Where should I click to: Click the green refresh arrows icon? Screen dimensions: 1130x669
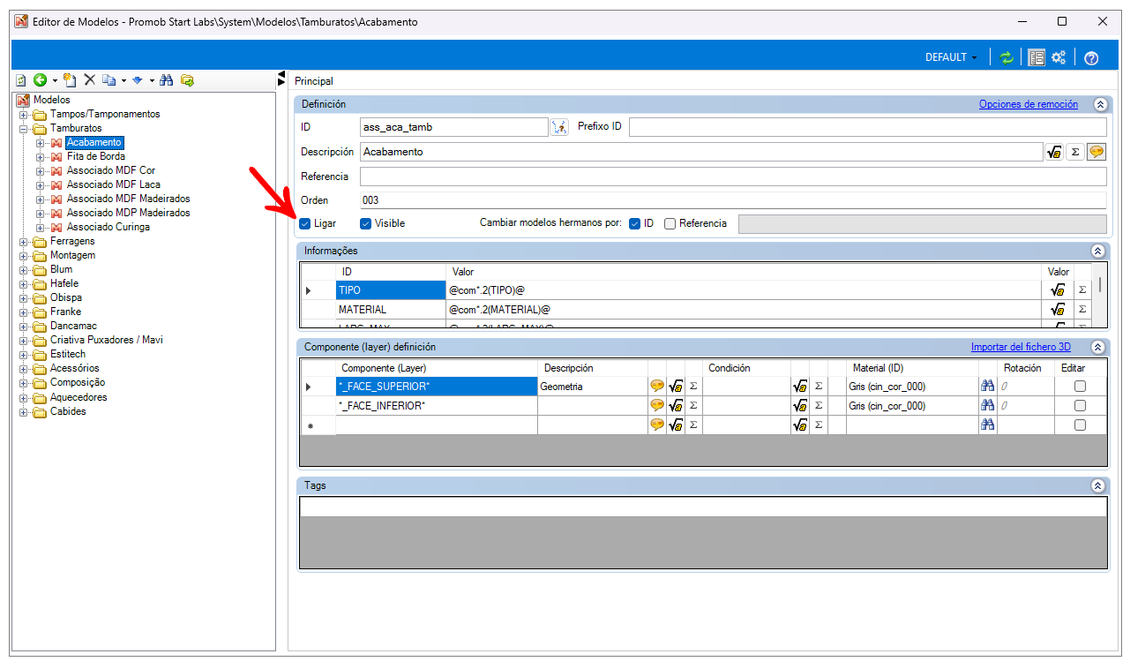point(1007,57)
